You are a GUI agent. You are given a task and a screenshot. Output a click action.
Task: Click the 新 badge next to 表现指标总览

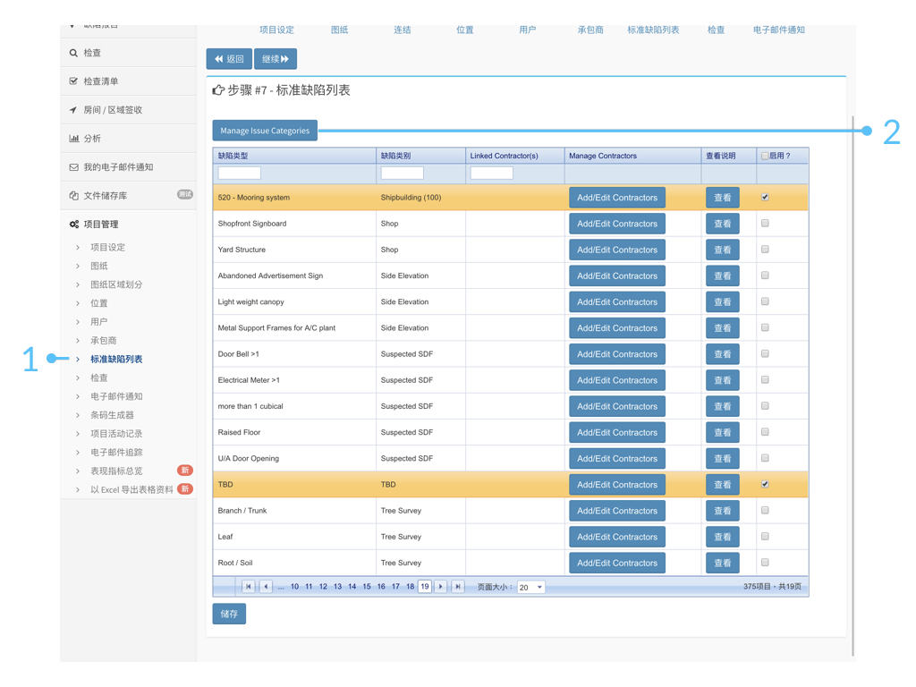[185, 471]
